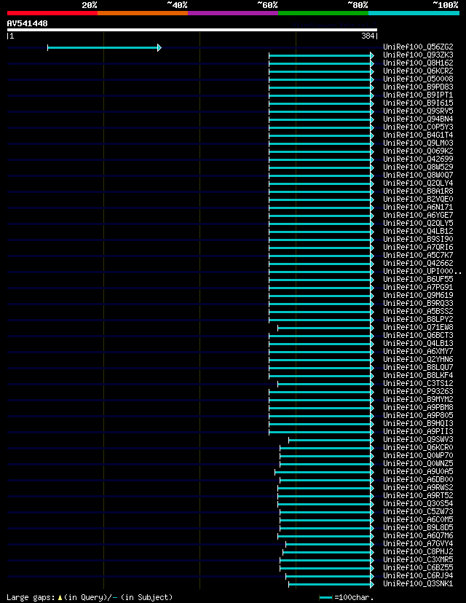Screen dimensions: 466x603
Task: Pick the UniRef100_A5C7K7 subject label
Action: (418, 256)
